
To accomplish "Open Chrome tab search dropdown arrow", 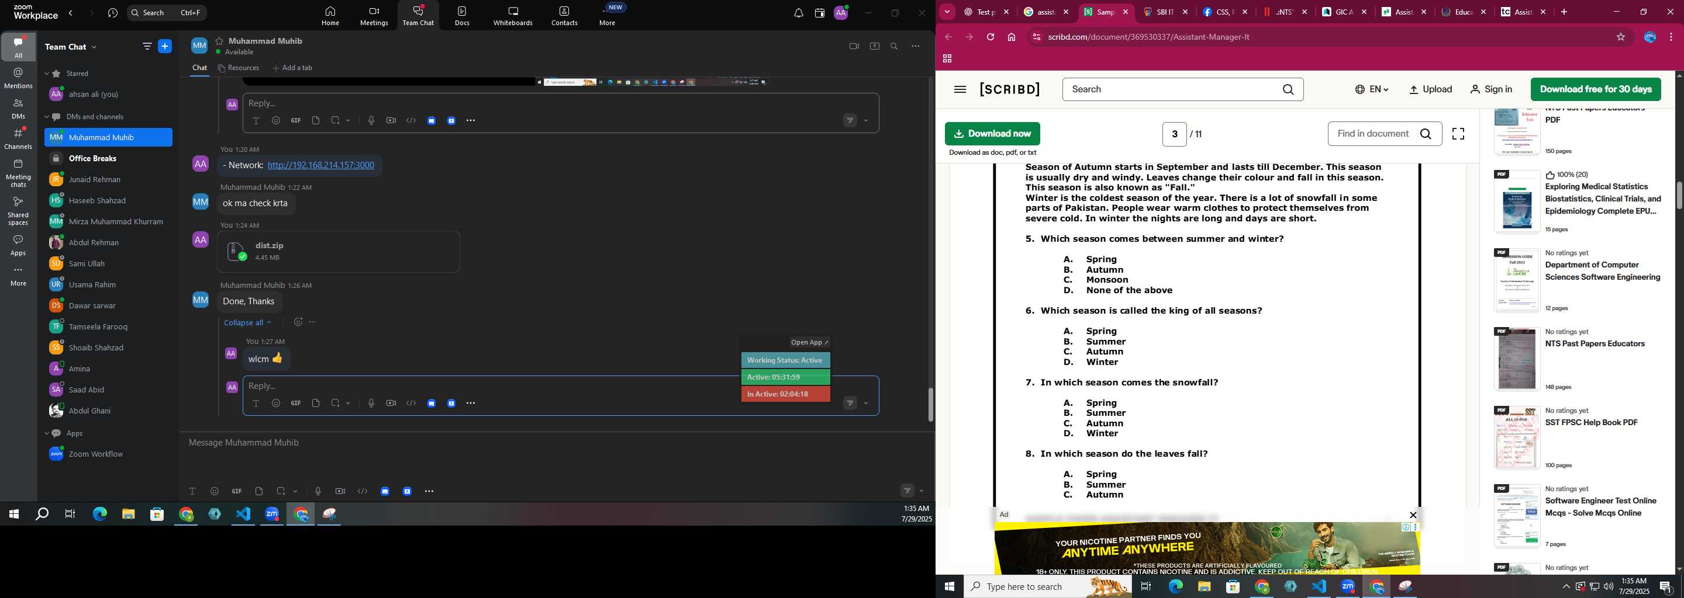I will tap(947, 12).
